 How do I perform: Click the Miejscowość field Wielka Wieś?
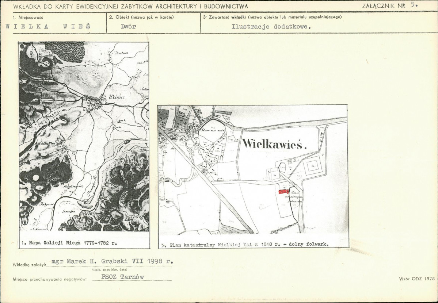point(48,27)
